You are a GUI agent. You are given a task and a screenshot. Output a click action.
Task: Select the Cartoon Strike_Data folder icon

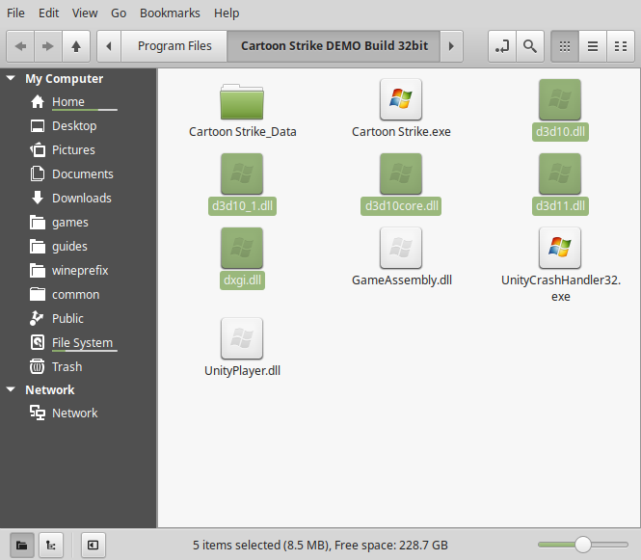pyautogui.click(x=242, y=101)
